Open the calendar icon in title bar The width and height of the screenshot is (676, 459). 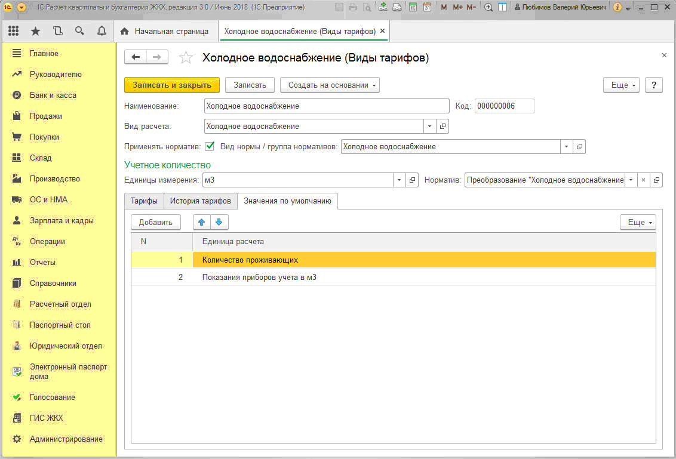(427, 7)
